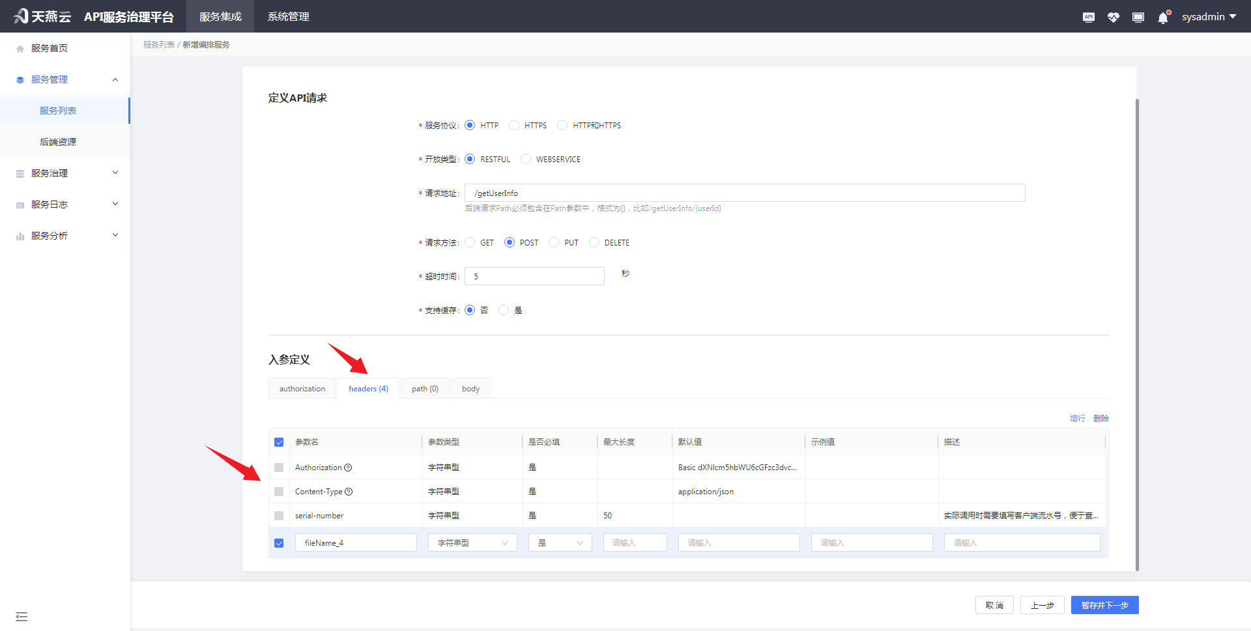This screenshot has height=631, width=1251.
Task: Click the 天燕云 logo
Action: [x=41, y=16]
